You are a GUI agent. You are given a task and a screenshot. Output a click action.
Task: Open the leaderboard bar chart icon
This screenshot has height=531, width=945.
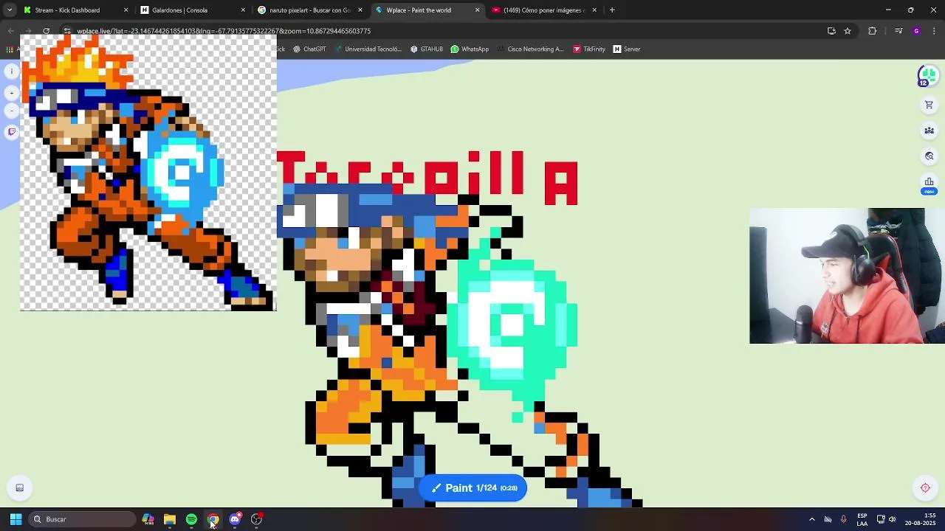click(929, 183)
